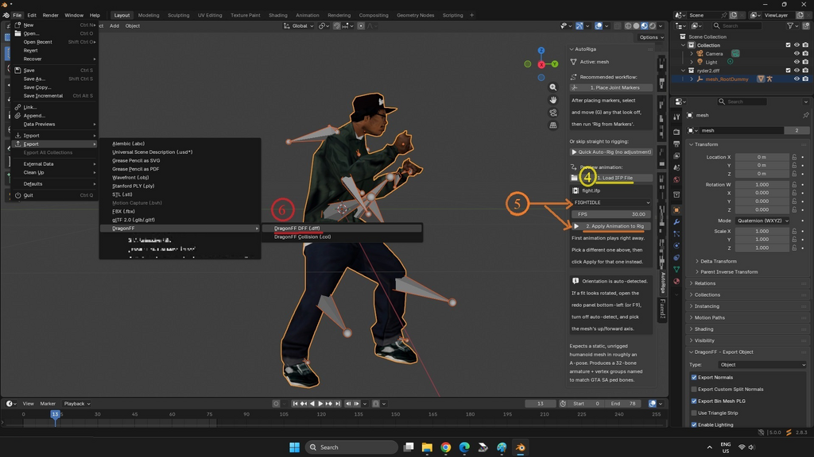Select wireframe viewport shading
The height and width of the screenshot is (457, 814).
[628, 25]
